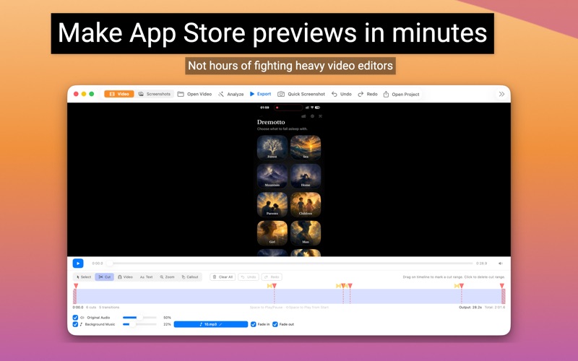Click the timeline Redo button
Viewport: 578px width, 361px height.
[x=272, y=277]
